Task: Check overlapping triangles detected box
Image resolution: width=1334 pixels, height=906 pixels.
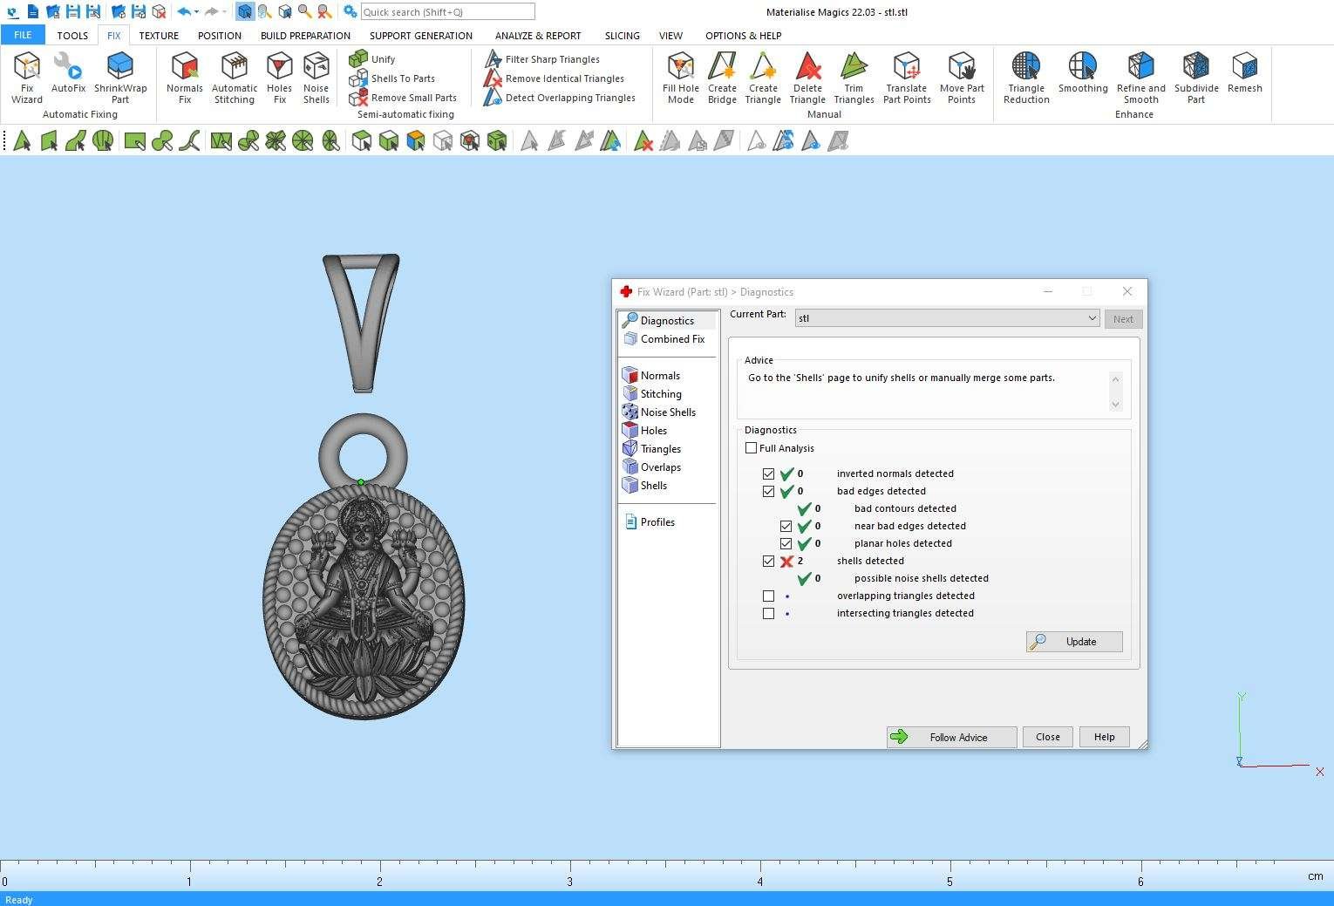Action: [x=768, y=596]
